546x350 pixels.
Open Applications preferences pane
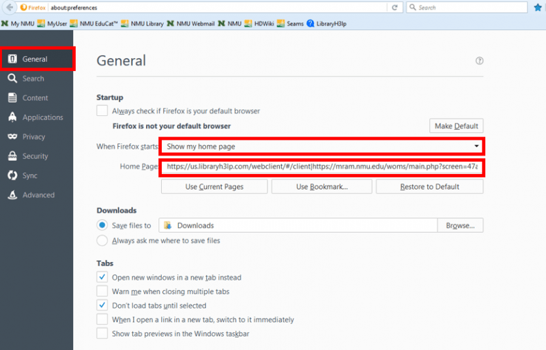(x=37, y=117)
